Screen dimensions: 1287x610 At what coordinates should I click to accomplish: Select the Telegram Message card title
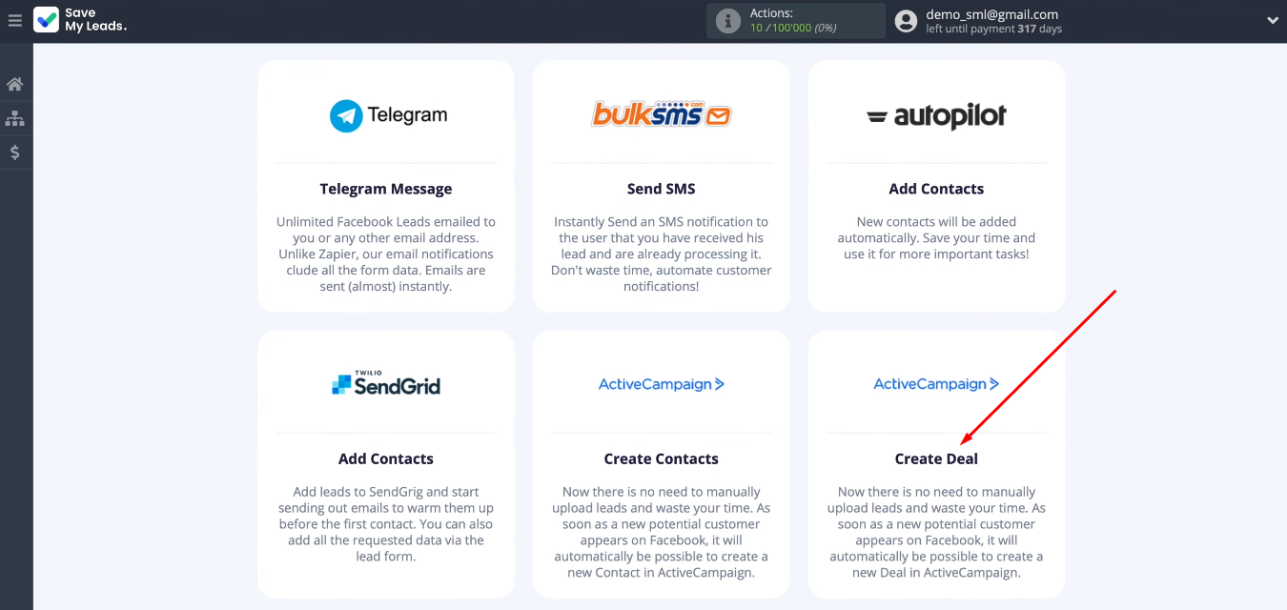tap(386, 189)
